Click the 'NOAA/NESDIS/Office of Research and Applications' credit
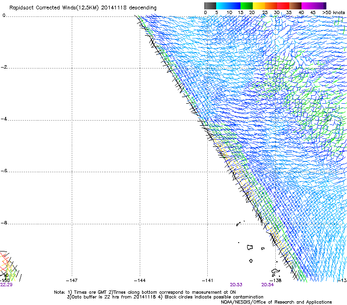 [x=276, y=302]
